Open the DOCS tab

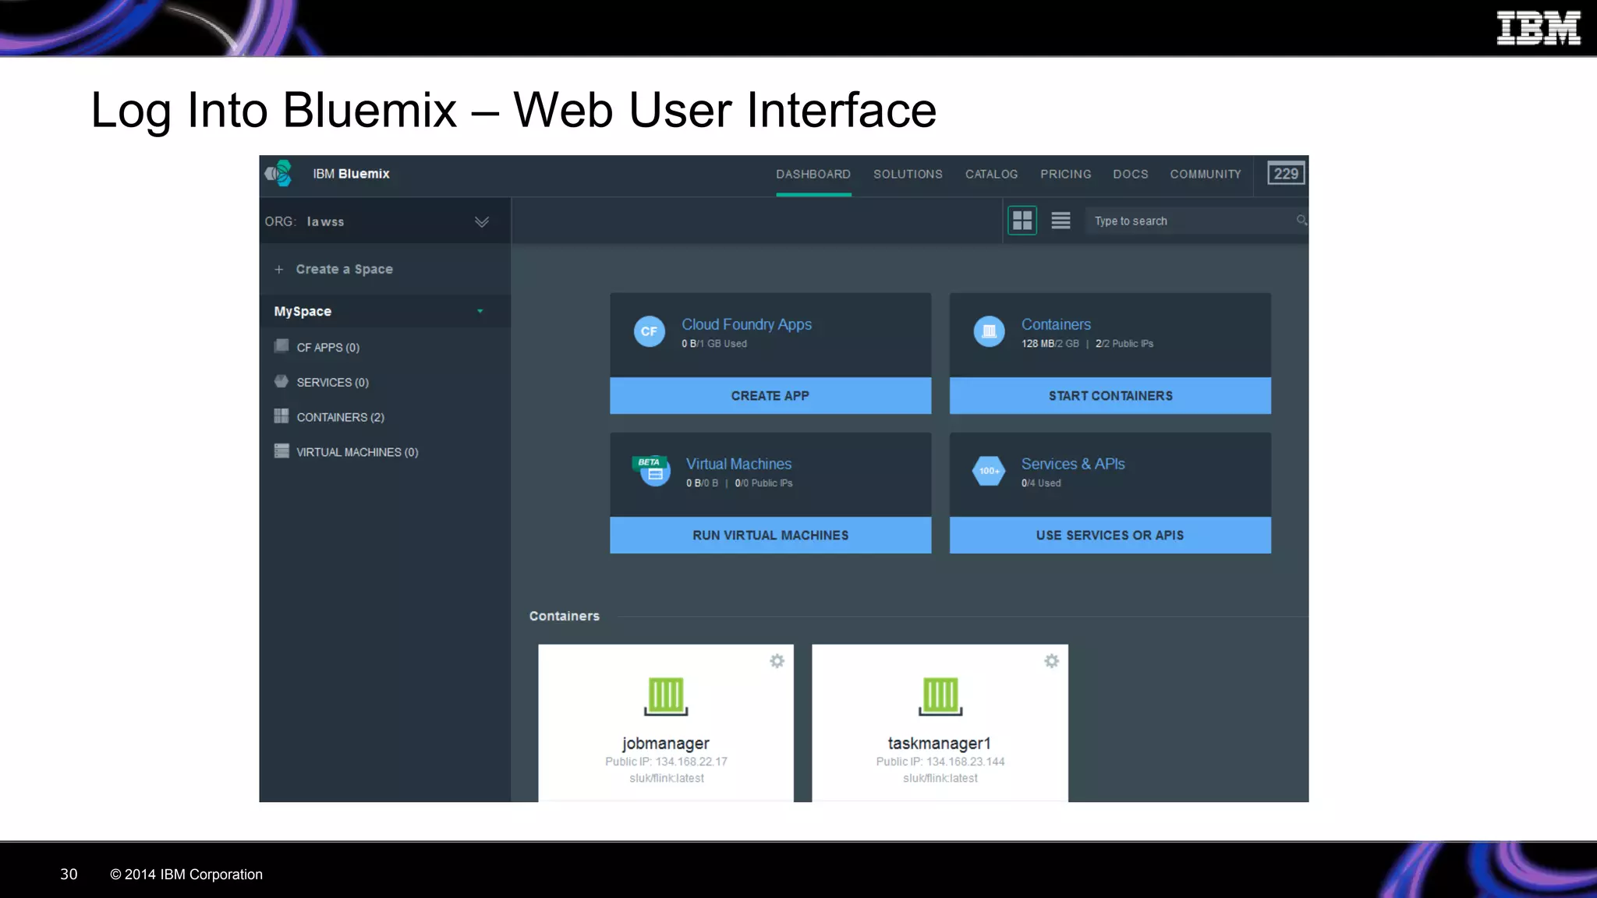(x=1130, y=174)
